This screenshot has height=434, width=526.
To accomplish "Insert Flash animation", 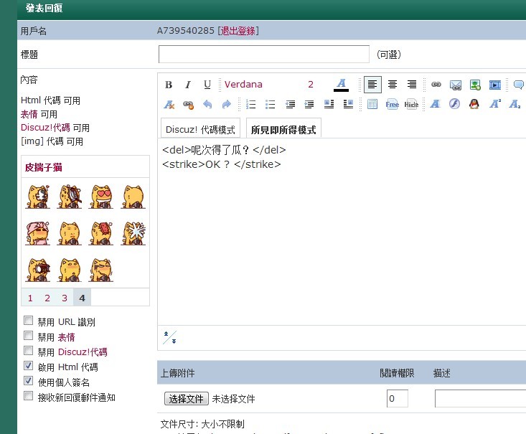I will [454, 104].
